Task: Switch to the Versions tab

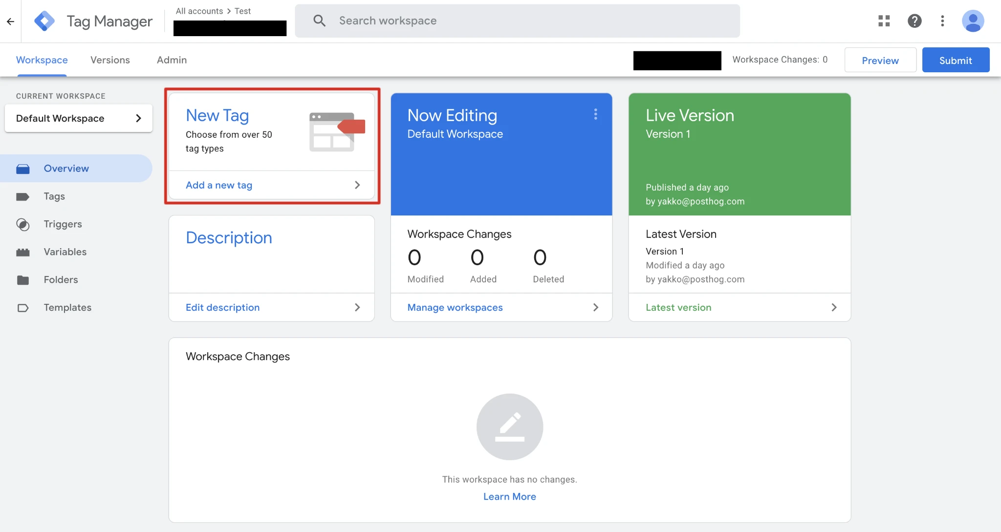Action: [x=110, y=60]
